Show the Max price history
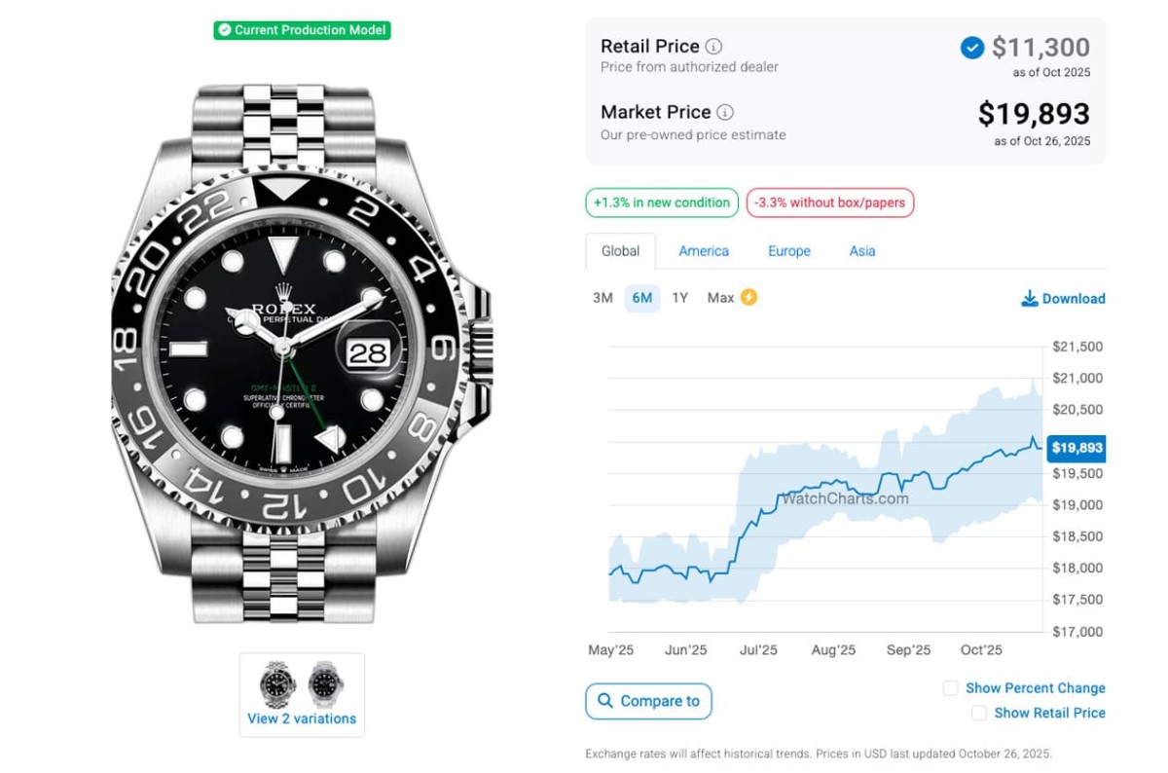This screenshot has height=773, width=1168. pyautogui.click(x=720, y=298)
